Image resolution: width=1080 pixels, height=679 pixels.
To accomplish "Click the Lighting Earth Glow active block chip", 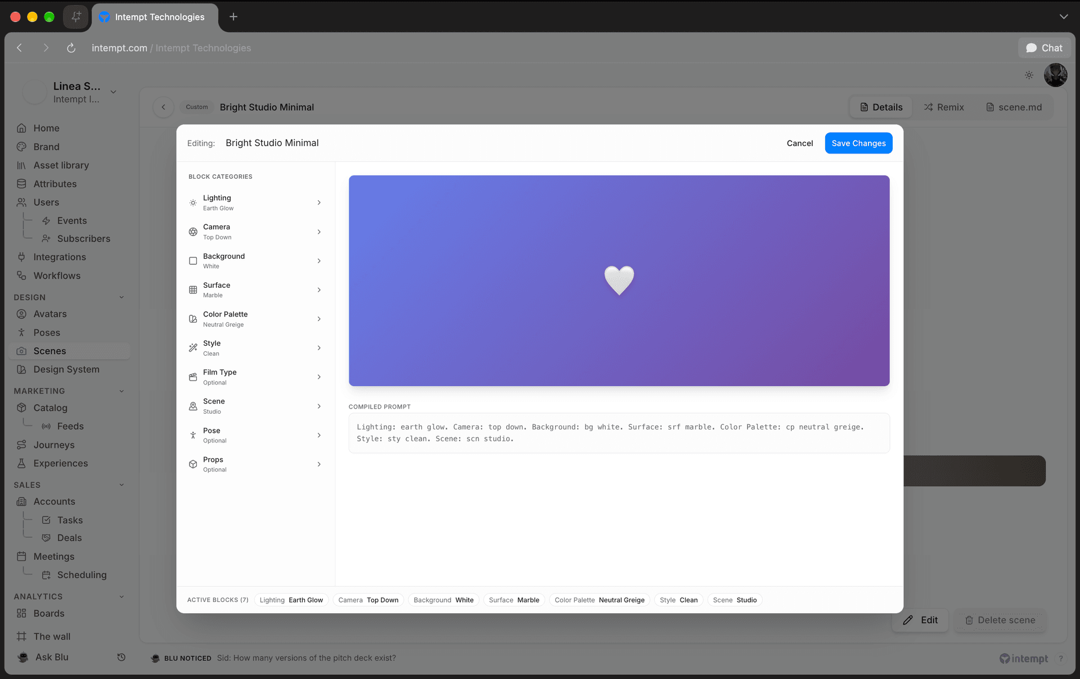I will click(291, 600).
